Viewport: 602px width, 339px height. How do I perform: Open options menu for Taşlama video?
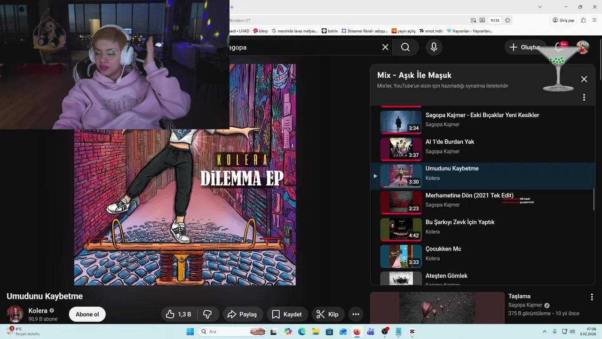coord(592,297)
